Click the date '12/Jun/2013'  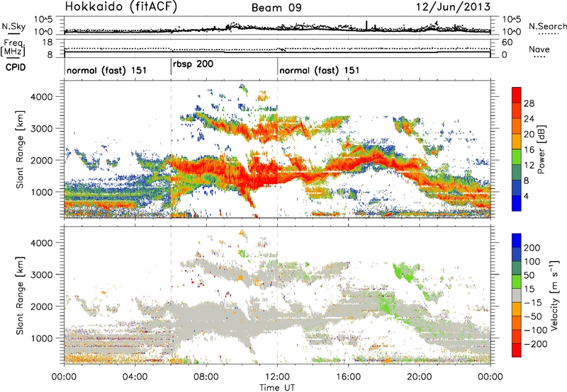click(453, 7)
